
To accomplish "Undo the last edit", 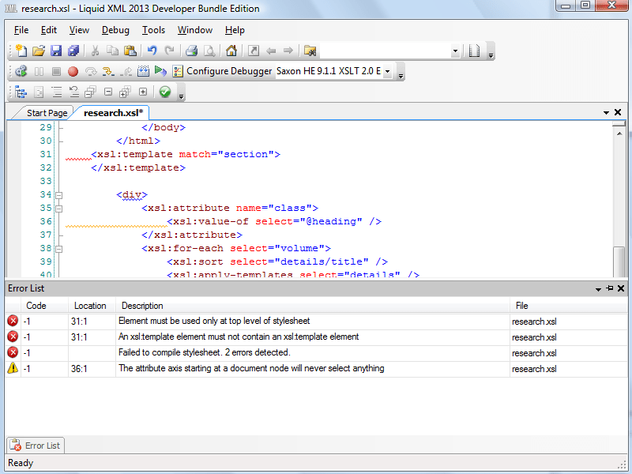I will tap(152, 51).
